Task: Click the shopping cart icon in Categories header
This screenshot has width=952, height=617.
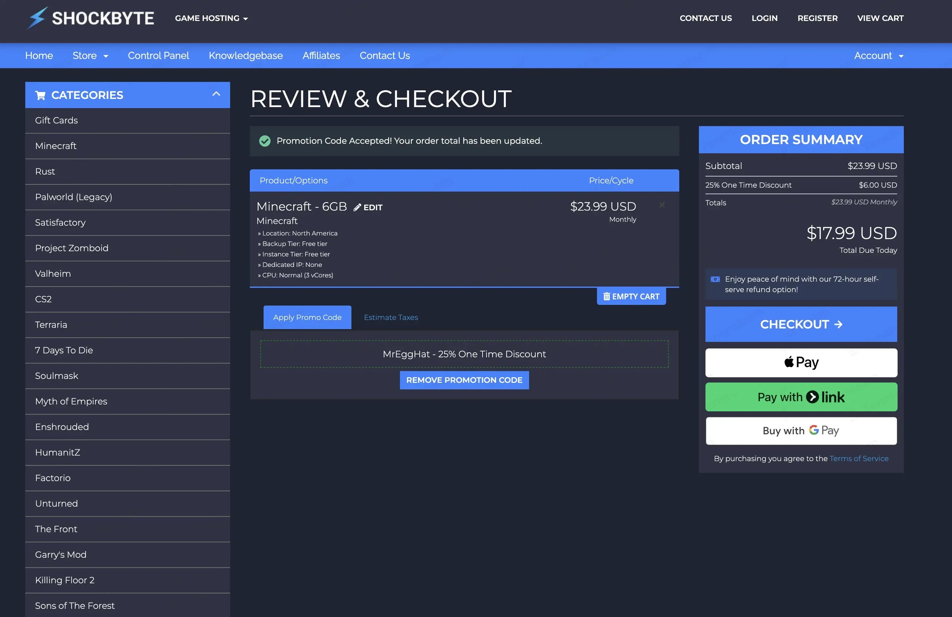Action: pyautogui.click(x=40, y=95)
